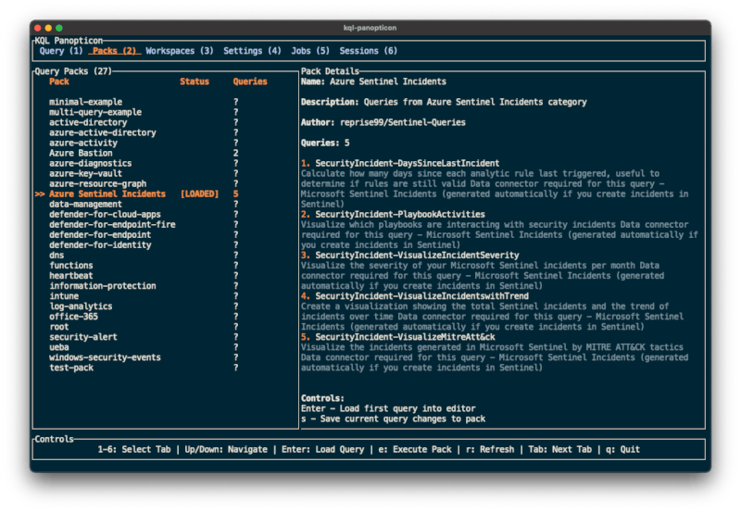
Task: Click the loaded Azure Sentinel Incidents pack
Action: (x=107, y=194)
